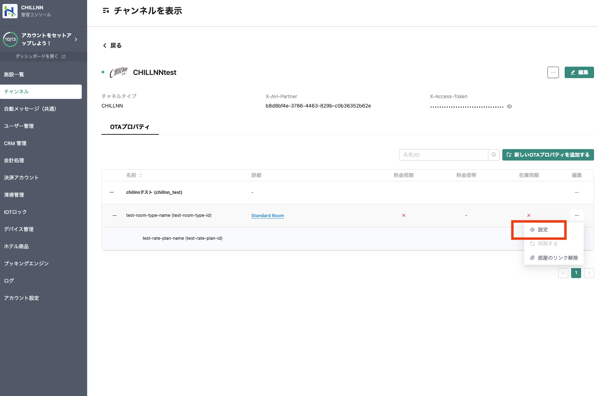Select チャンネル sidebar item
Screen dimensions: 598x396
click(41, 92)
